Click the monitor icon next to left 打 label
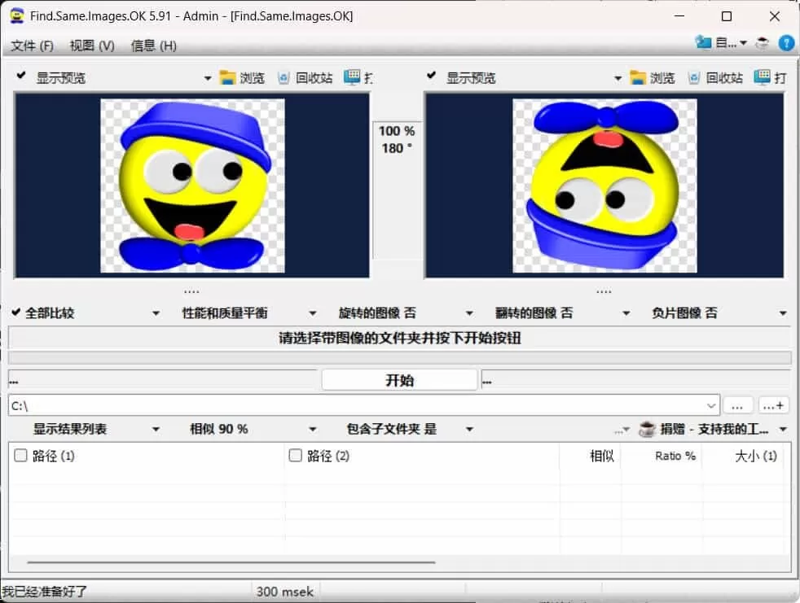This screenshot has height=603, width=800. [x=354, y=77]
